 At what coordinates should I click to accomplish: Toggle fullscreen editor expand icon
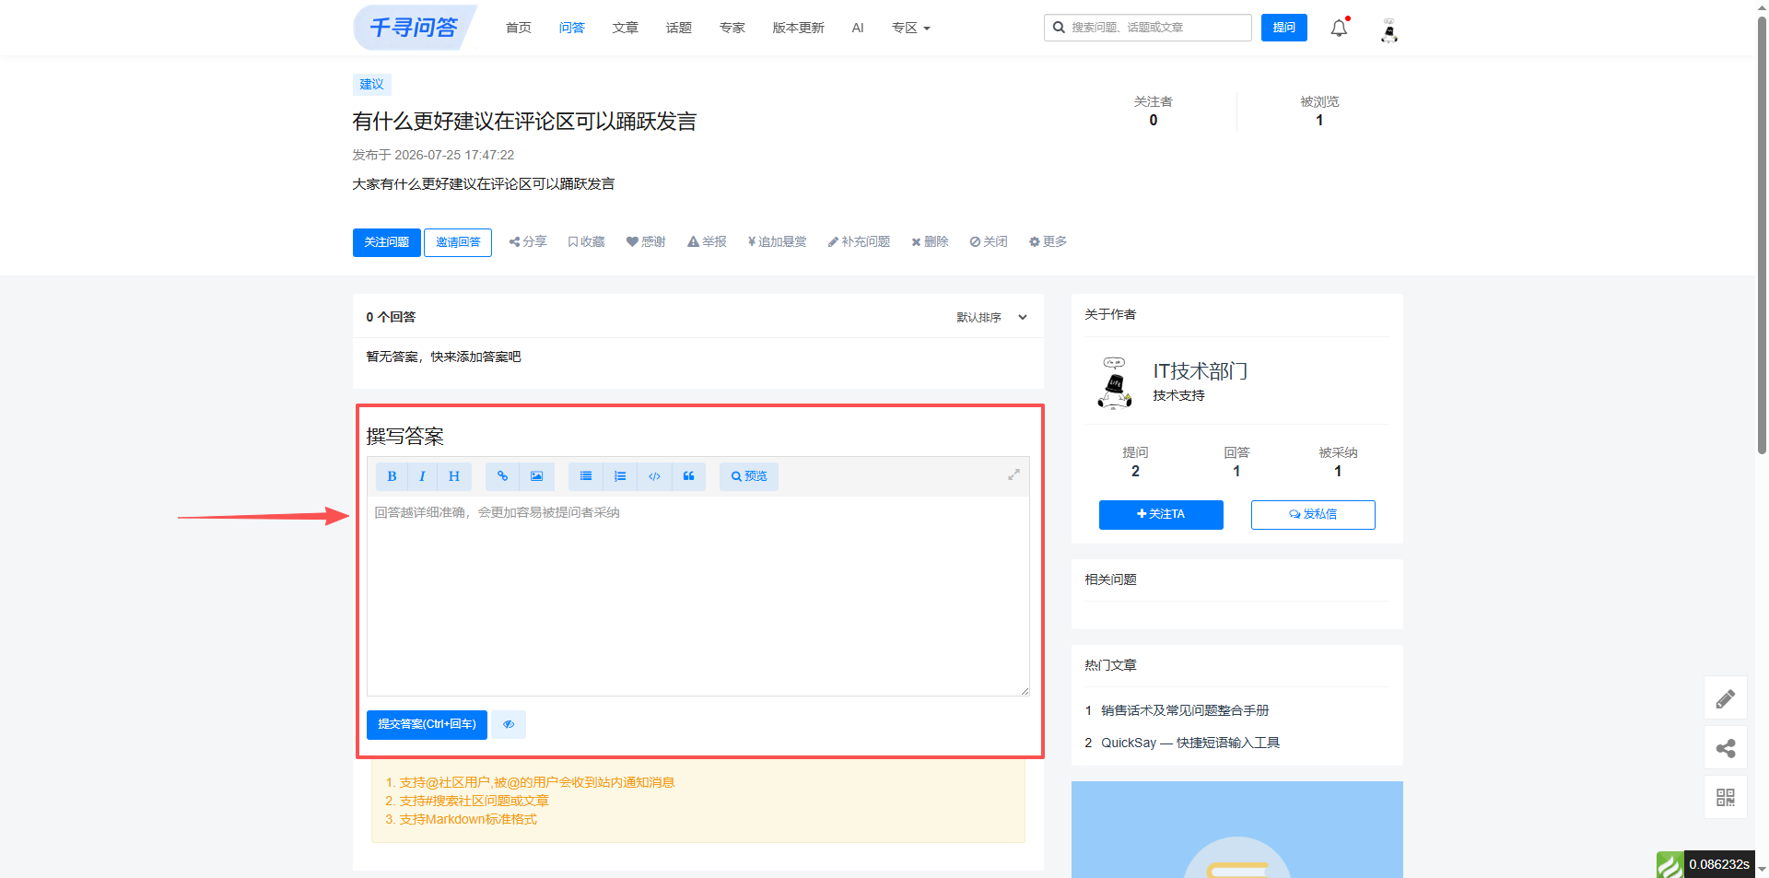(1013, 474)
